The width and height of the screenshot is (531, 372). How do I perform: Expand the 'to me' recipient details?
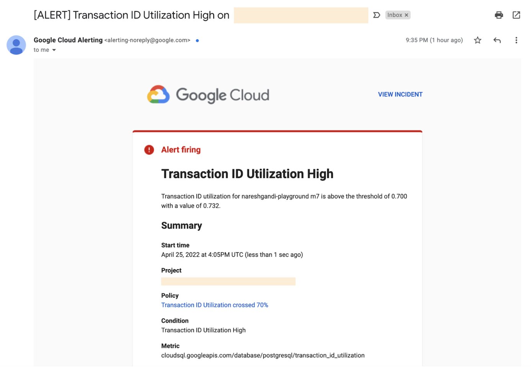54,50
